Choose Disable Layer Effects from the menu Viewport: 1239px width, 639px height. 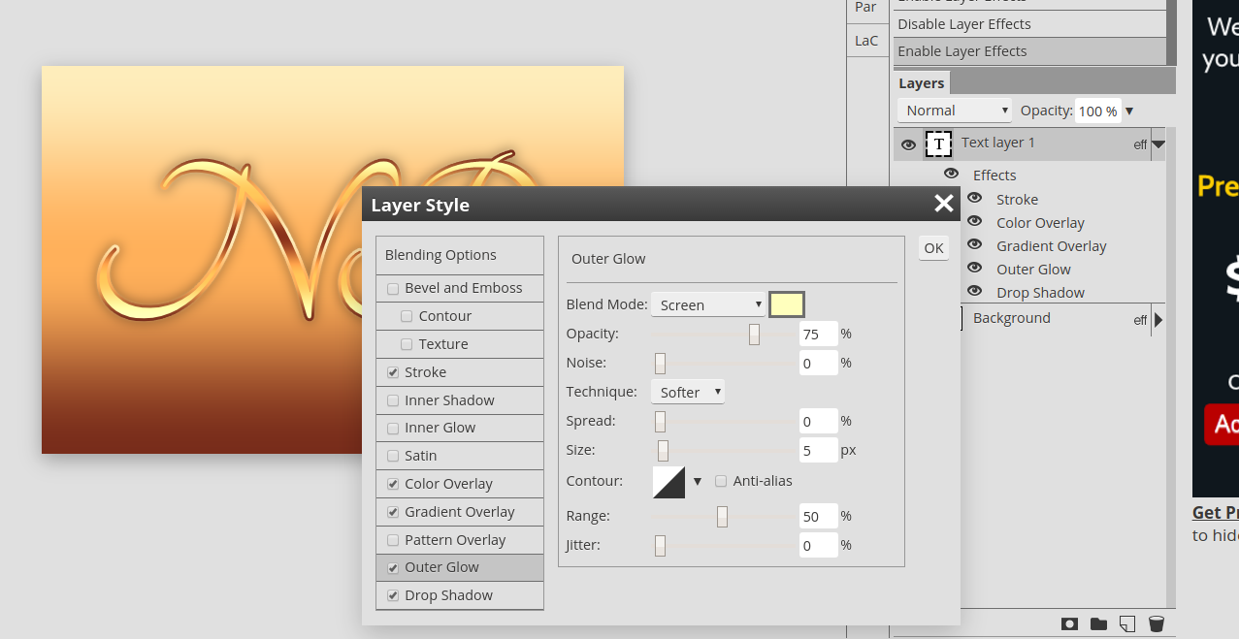coord(963,23)
